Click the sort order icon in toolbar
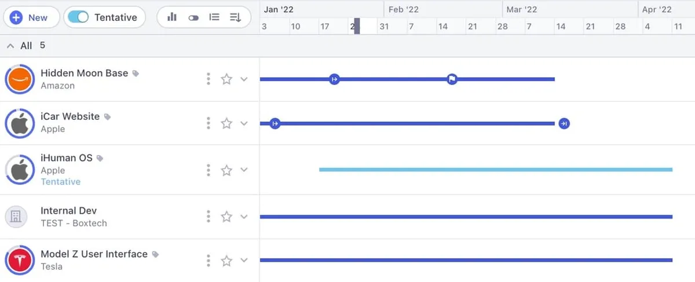This screenshot has width=695, height=282. (x=235, y=17)
